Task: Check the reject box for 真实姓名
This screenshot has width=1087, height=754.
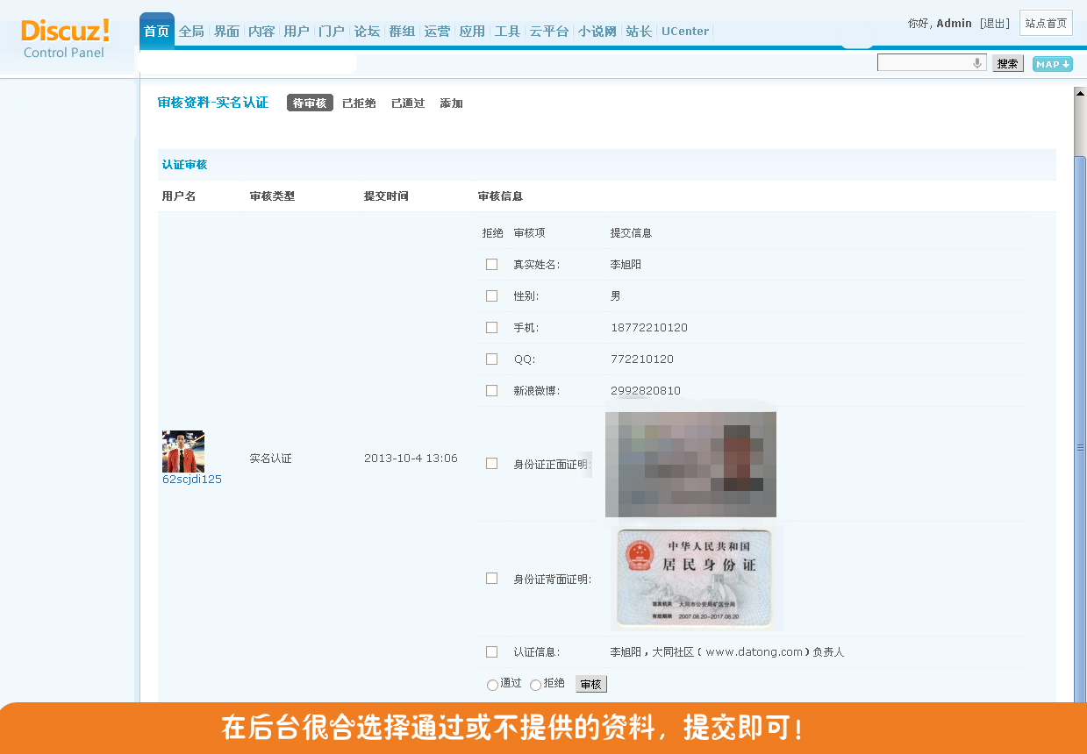Action: [x=491, y=265]
